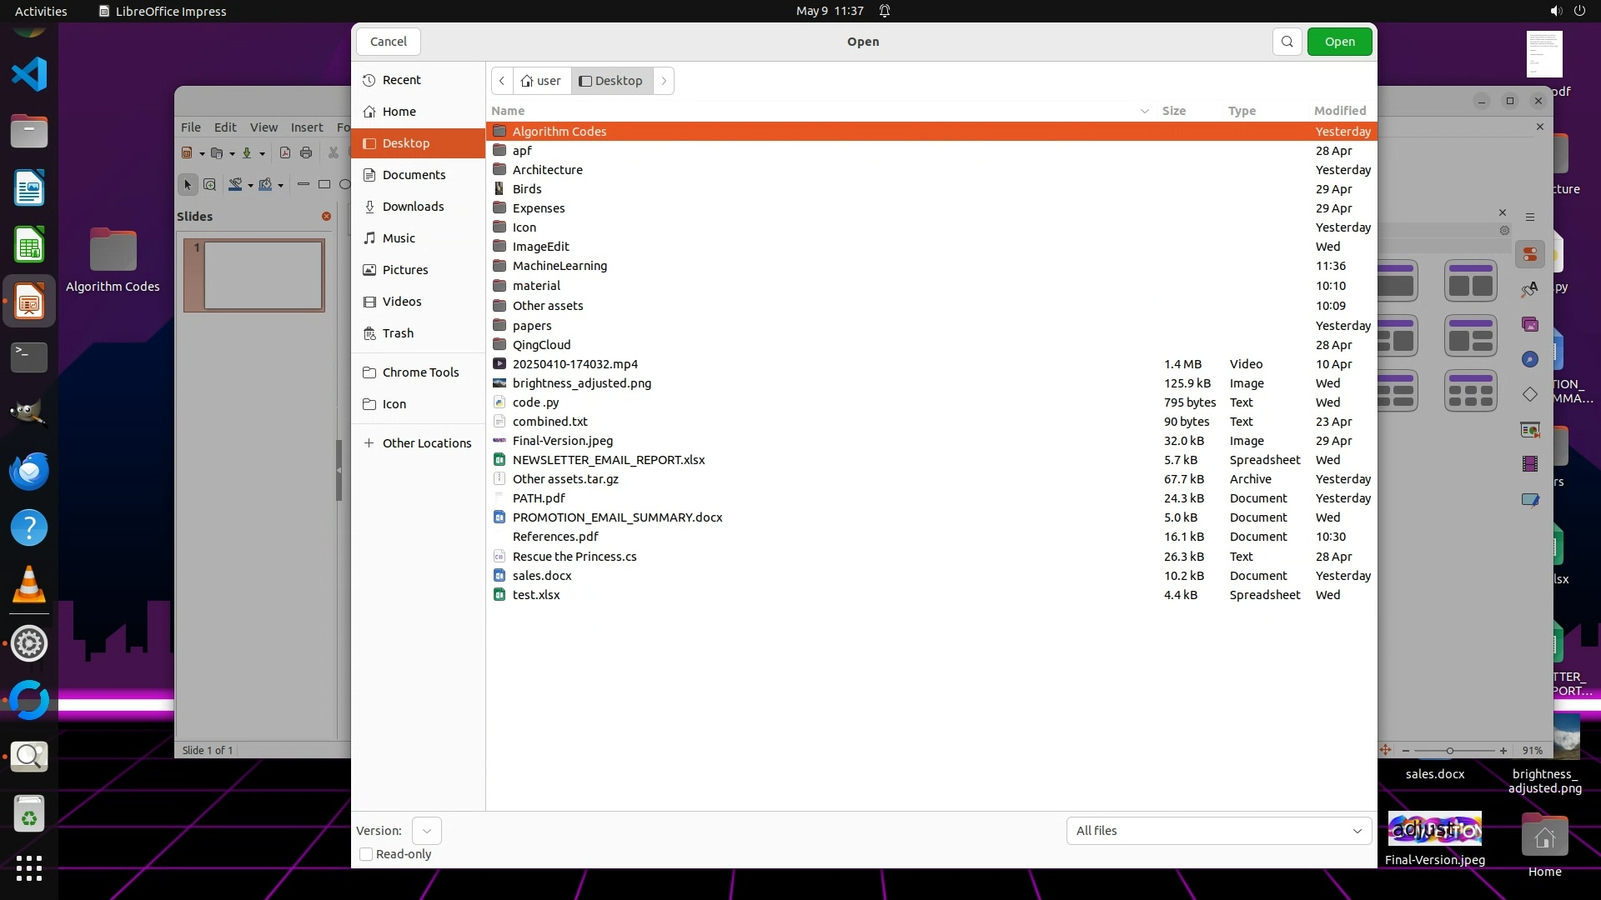Screen dimensions: 1601x900
Task: Click the search icon in dialog header
Action: (x=1287, y=42)
